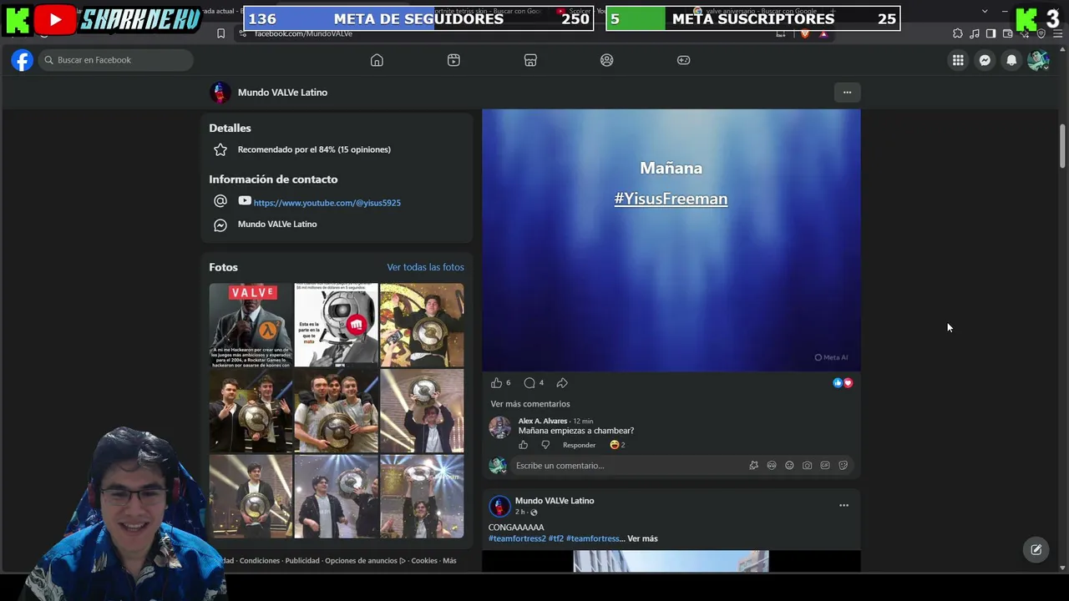Open the Reels video icon
The width and height of the screenshot is (1069, 601).
coord(453,60)
